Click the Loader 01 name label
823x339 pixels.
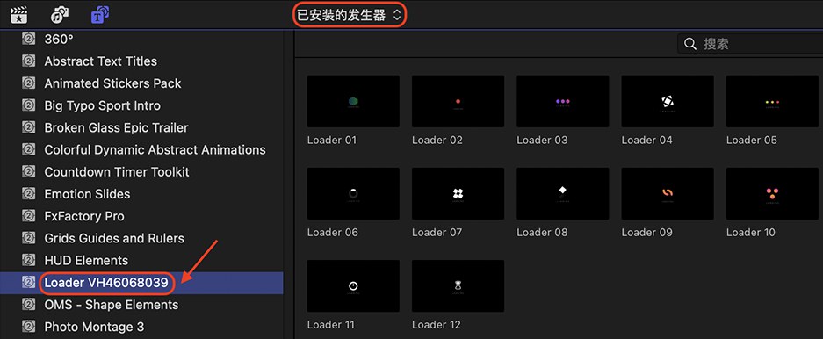tap(332, 141)
